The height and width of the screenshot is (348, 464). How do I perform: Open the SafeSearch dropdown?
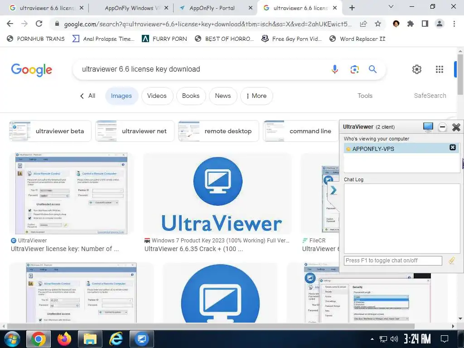430,96
